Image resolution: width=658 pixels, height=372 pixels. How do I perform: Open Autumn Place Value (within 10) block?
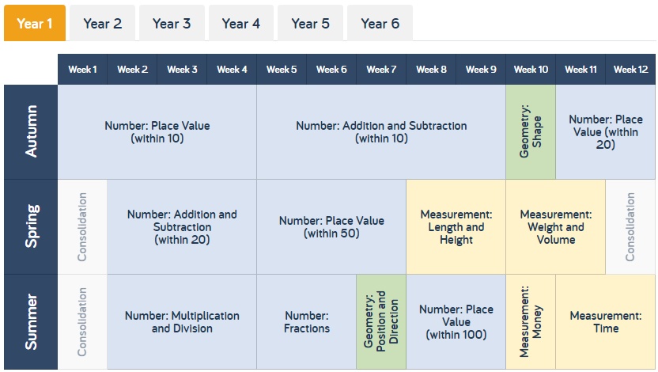(x=157, y=132)
